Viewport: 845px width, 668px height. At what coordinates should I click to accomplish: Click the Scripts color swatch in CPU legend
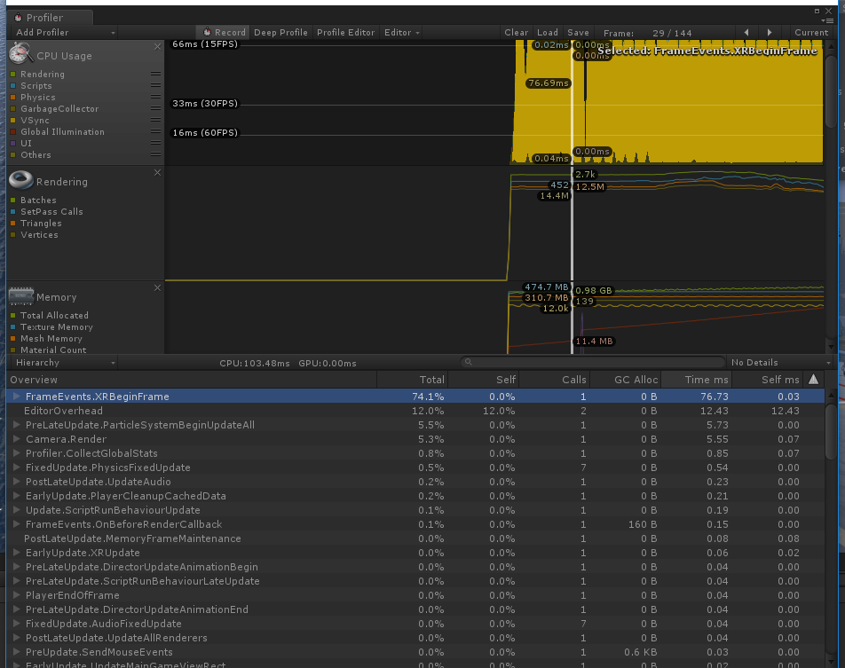[x=12, y=85]
